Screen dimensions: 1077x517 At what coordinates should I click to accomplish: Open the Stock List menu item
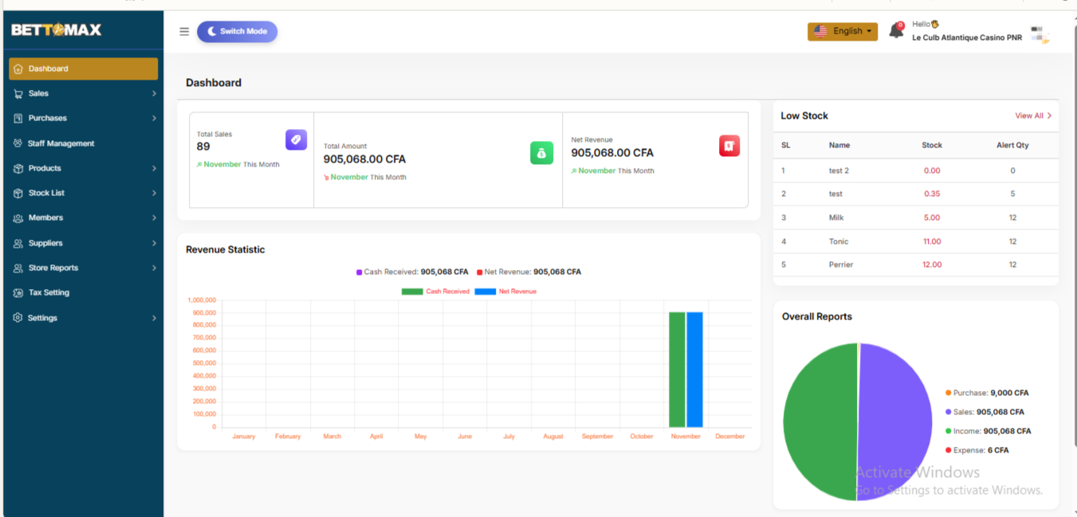coord(46,193)
